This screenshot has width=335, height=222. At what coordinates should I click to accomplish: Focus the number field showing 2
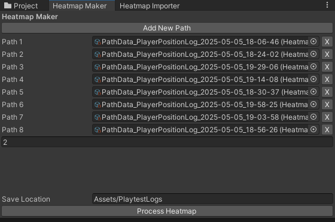point(167,142)
